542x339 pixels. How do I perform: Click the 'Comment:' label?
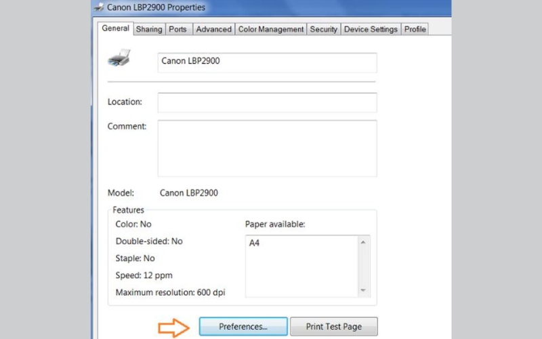127,126
